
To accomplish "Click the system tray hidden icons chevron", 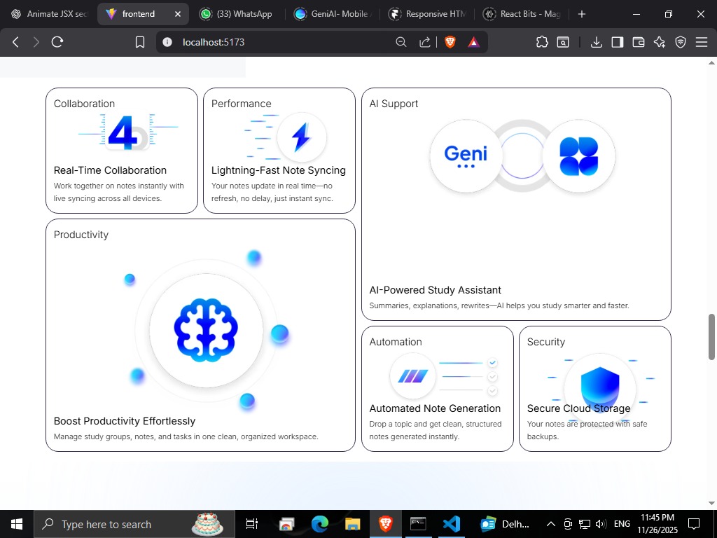I will (550, 523).
